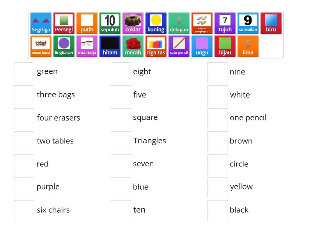Select the sepuluh number 10 tile
This screenshot has width=312, height=234.
(110, 23)
